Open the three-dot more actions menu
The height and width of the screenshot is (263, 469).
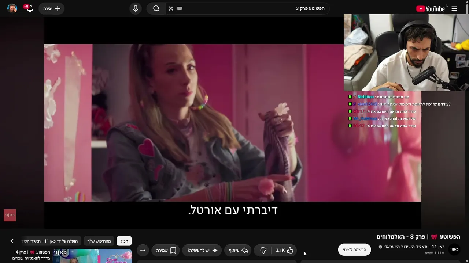(143, 250)
